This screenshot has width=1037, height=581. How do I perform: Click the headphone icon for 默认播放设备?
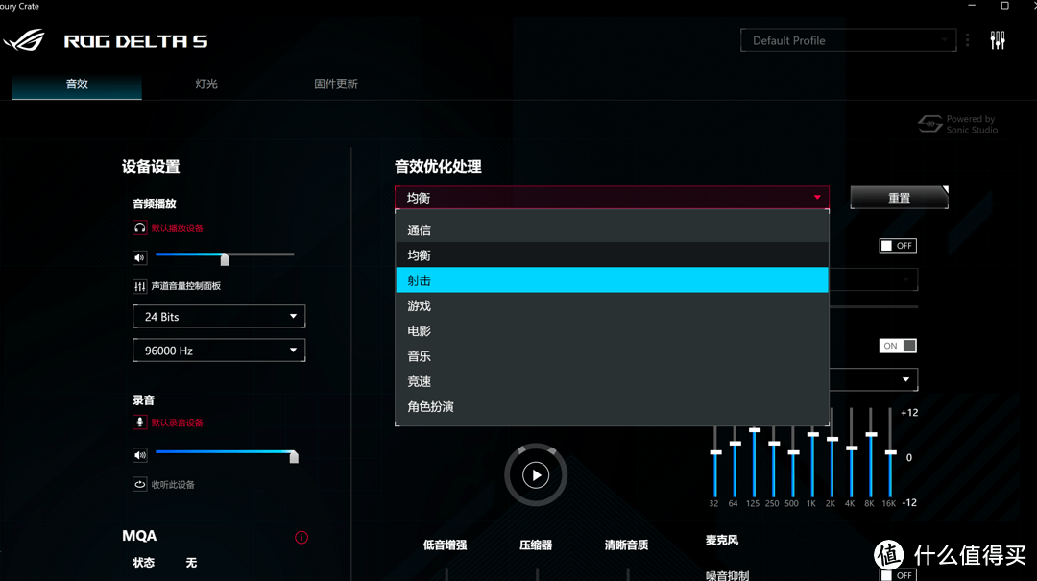140,229
